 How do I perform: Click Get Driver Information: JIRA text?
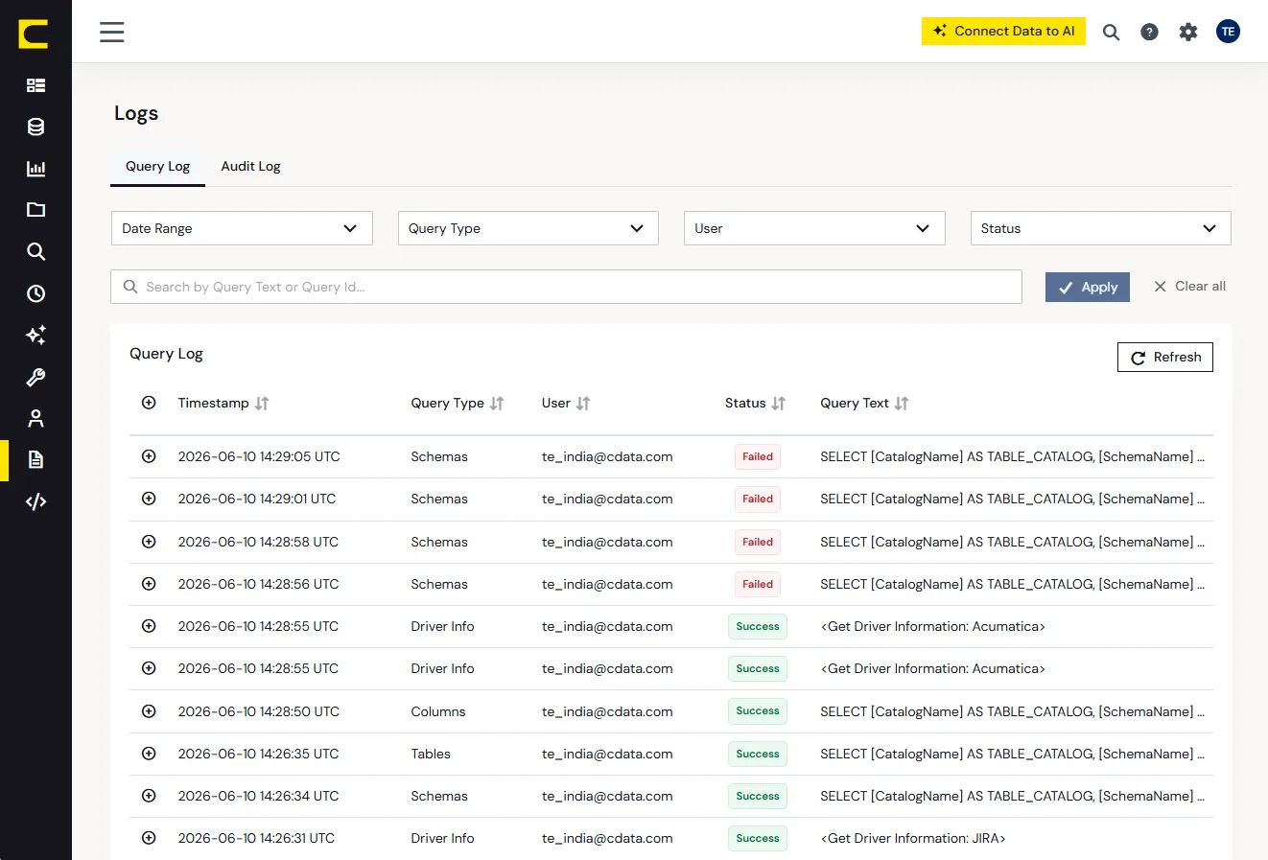coord(913,838)
